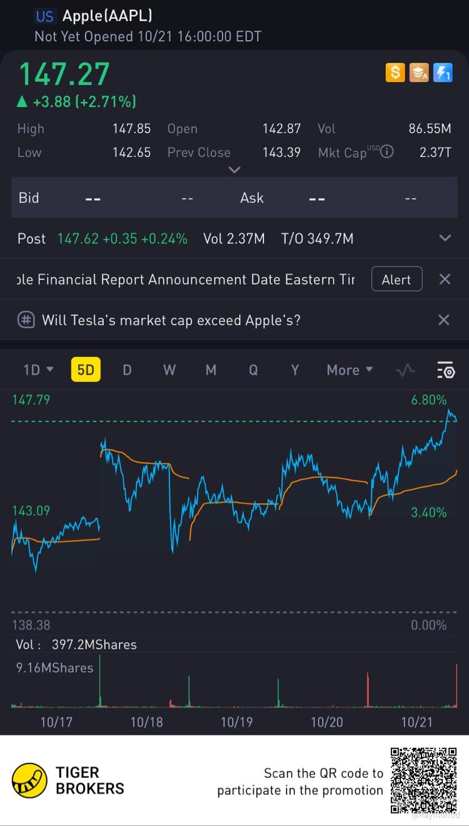Select the 5D chart tab
Viewport: 469px width, 826px height.
pos(86,370)
